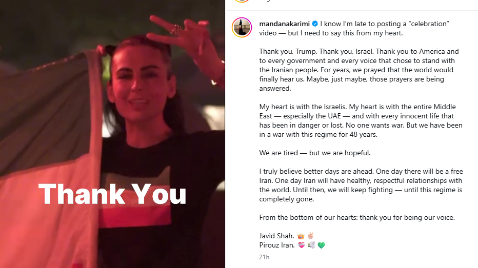Image resolution: width=478 pixels, height=268 pixels.
Task: Click the crown emoji after Javid Shah
Action: coord(301,236)
